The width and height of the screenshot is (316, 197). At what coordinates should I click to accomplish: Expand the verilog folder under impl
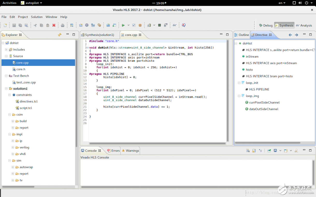tap(13, 147)
